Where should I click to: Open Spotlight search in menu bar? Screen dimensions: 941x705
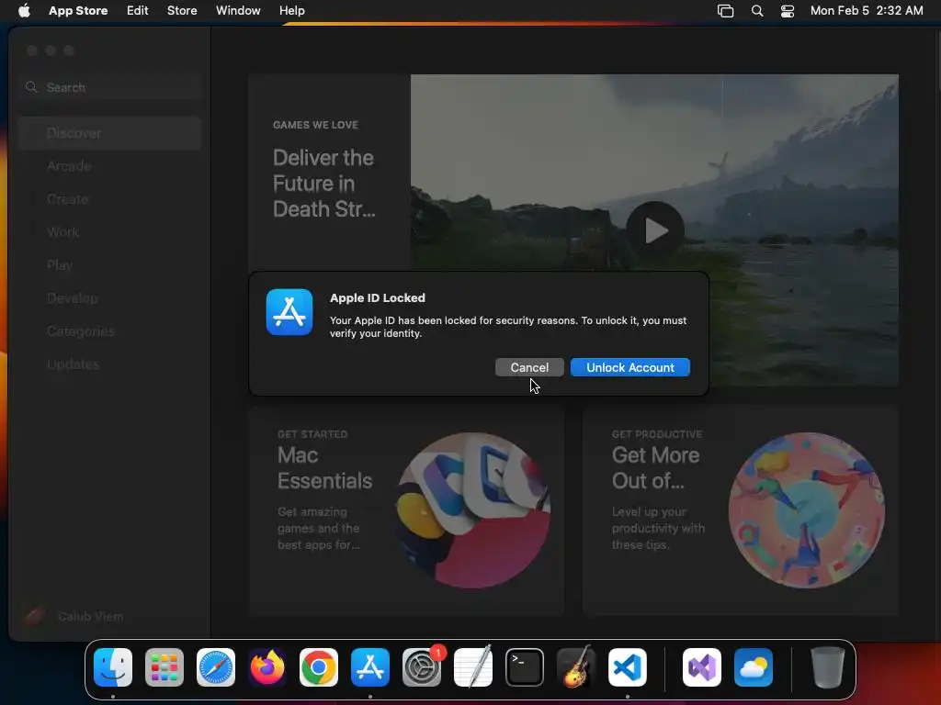coord(757,11)
